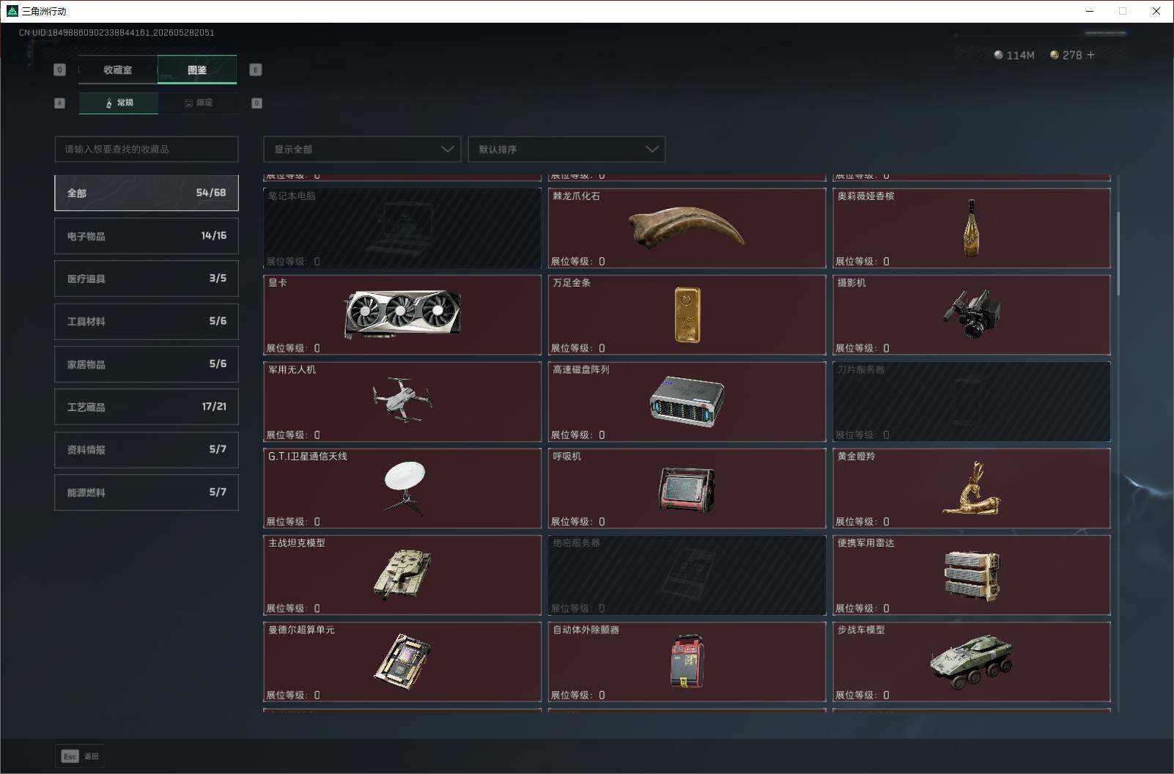Click the 呼吸机 ventilator icon
The width and height of the screenshot is (1174, 774).
687,490
